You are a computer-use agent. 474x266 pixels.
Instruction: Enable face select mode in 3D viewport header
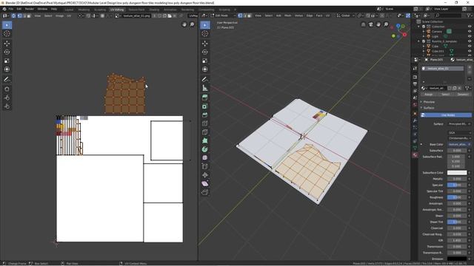[249, 16]
